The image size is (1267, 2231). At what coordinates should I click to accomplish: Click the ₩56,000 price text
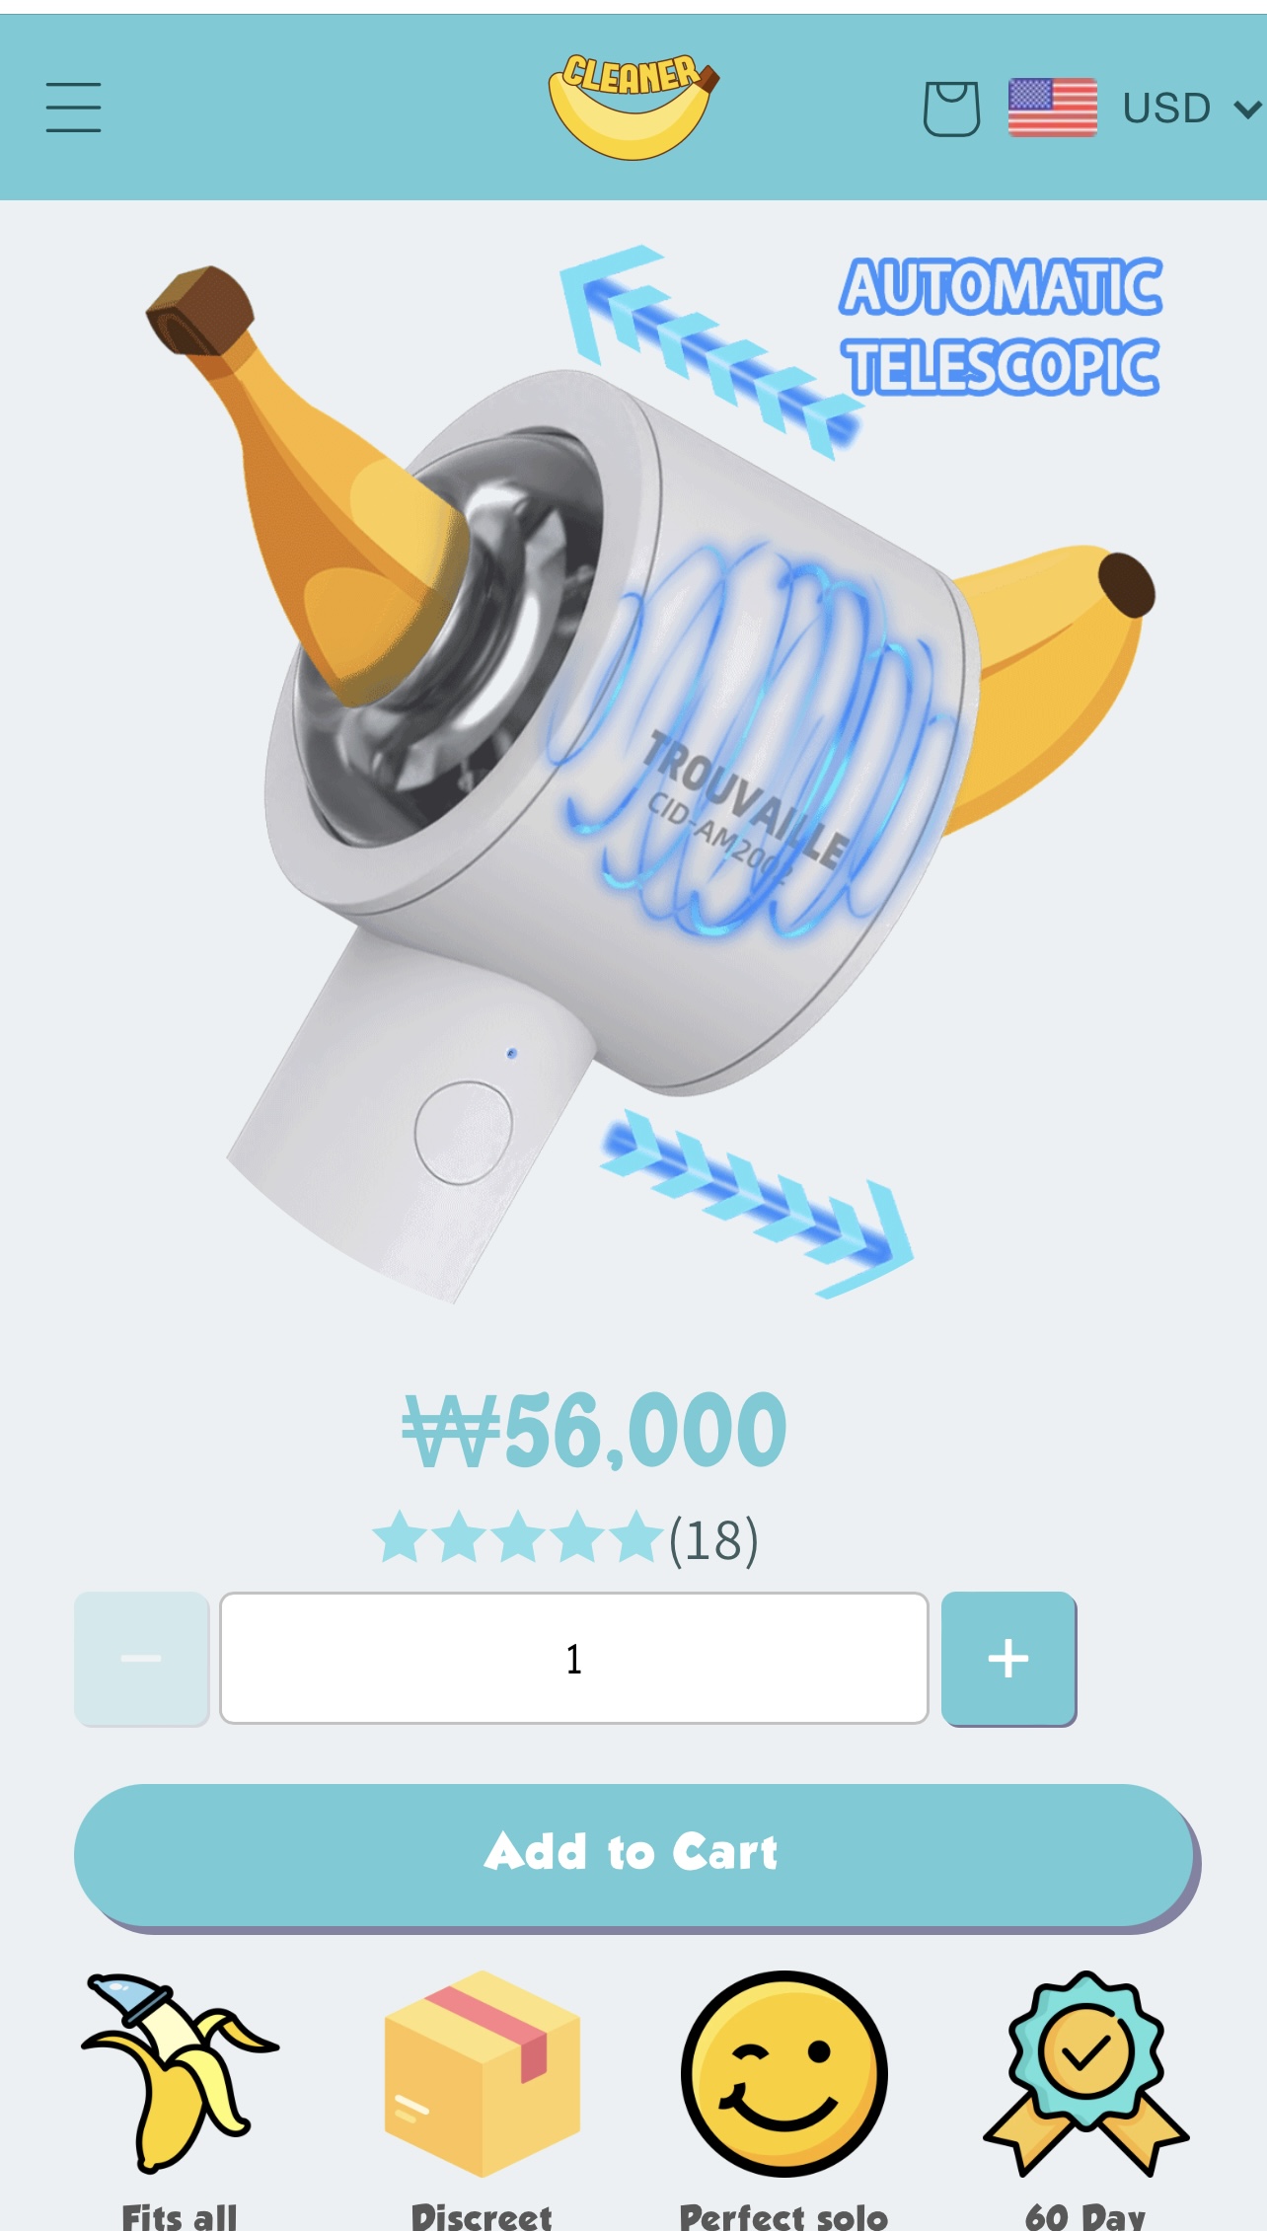(x=595, y=1429)
